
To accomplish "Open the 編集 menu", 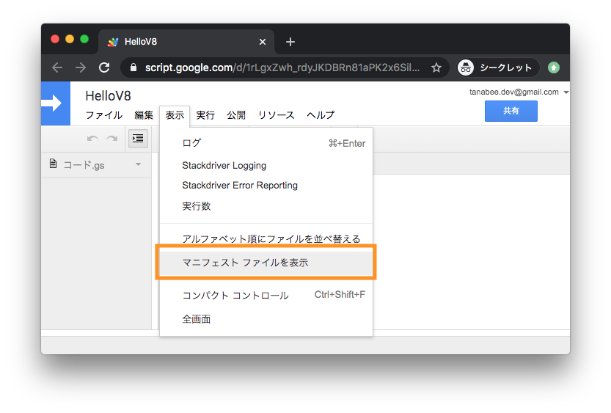I will (144, 115).
